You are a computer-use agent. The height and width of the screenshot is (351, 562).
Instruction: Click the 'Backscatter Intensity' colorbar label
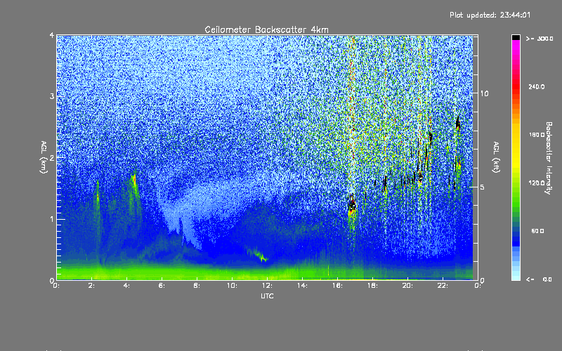click(x=549, y=158)
